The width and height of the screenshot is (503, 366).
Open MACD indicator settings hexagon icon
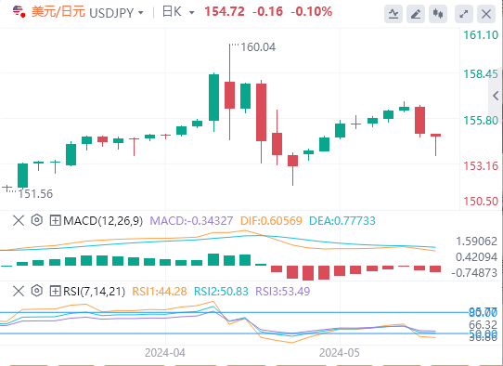point(37,220)
